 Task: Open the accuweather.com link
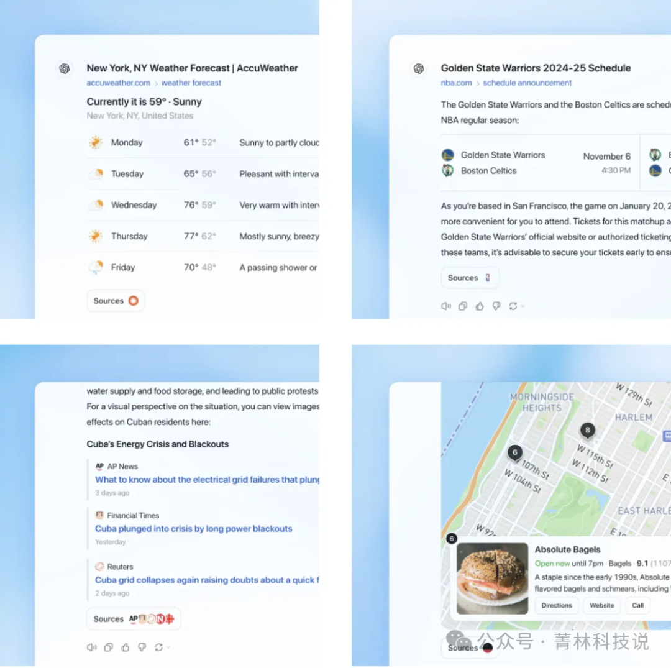(x=118, y=83)
